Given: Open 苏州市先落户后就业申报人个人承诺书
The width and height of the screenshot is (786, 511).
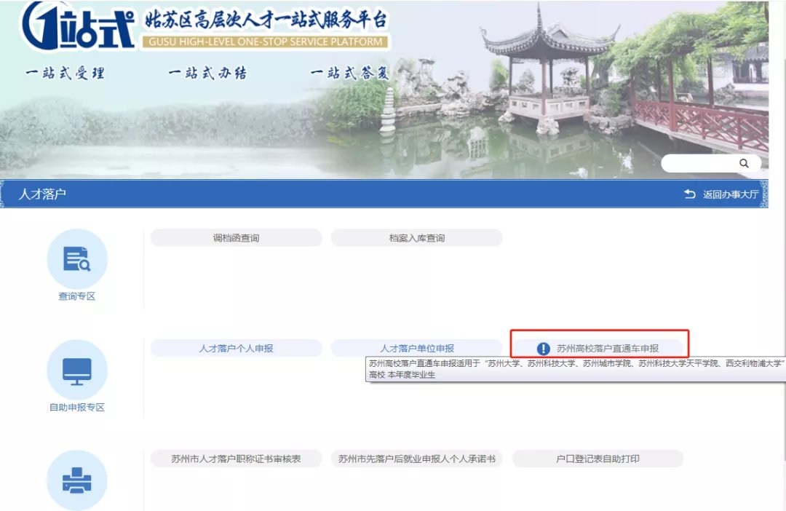Looking at the screenshot, I should coord(416,459).
